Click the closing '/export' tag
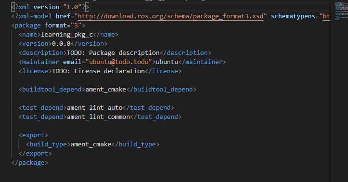This screenshot has height=182, width=348. pyautogui.click(x=35, y=154)
